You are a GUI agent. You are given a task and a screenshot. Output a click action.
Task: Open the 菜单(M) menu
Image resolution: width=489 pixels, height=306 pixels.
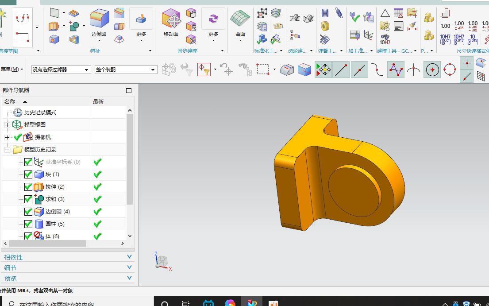pyautogui.click(x=12, y=69)
